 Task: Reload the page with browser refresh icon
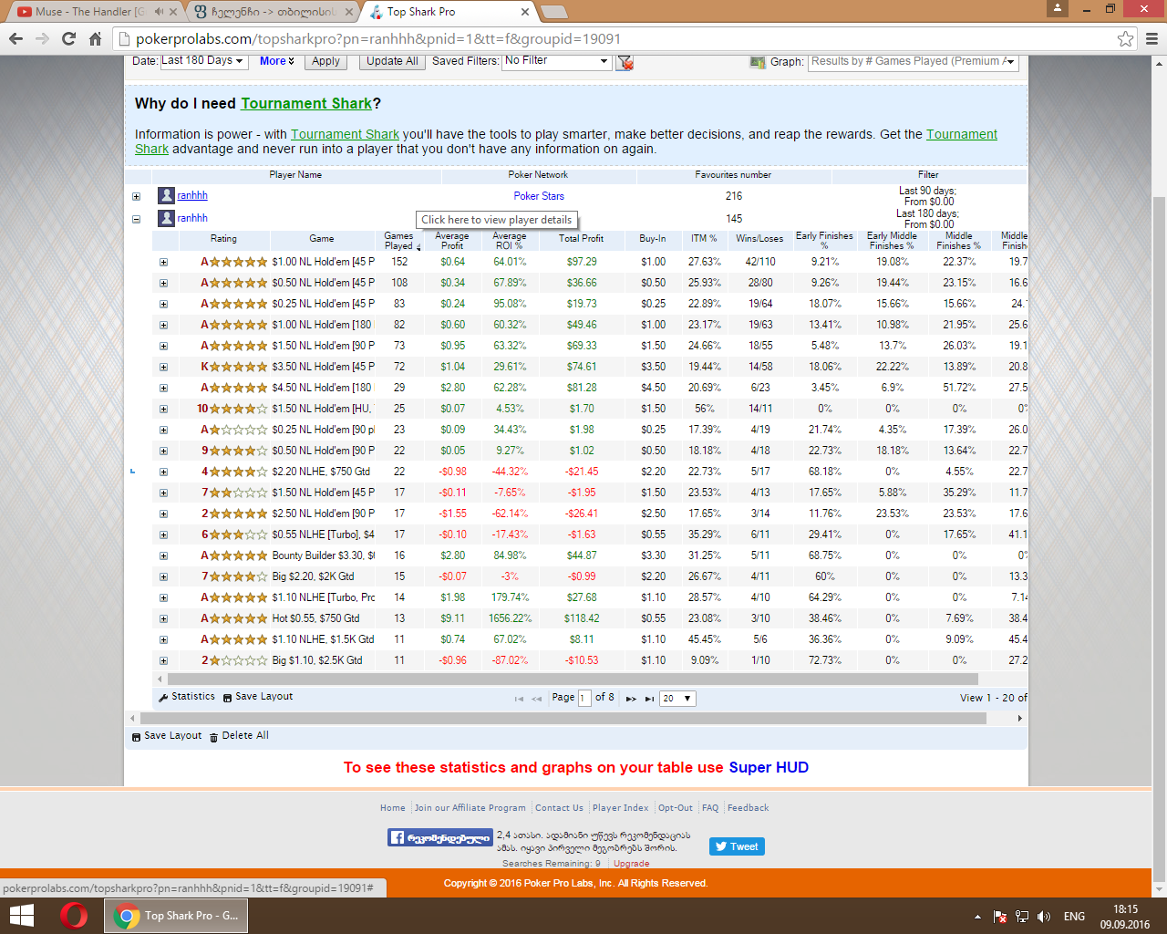pos(68,38)
